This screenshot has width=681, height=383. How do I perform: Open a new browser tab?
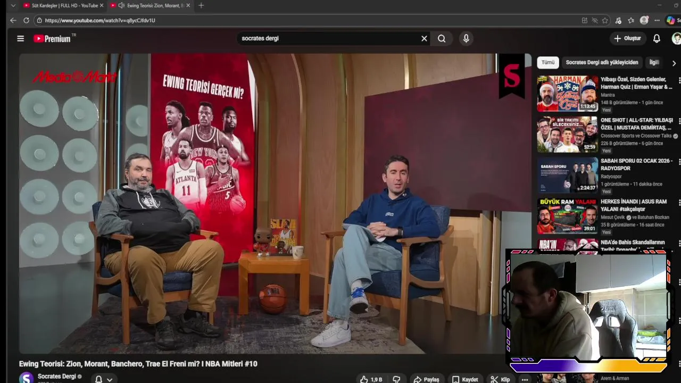[201, 5]
